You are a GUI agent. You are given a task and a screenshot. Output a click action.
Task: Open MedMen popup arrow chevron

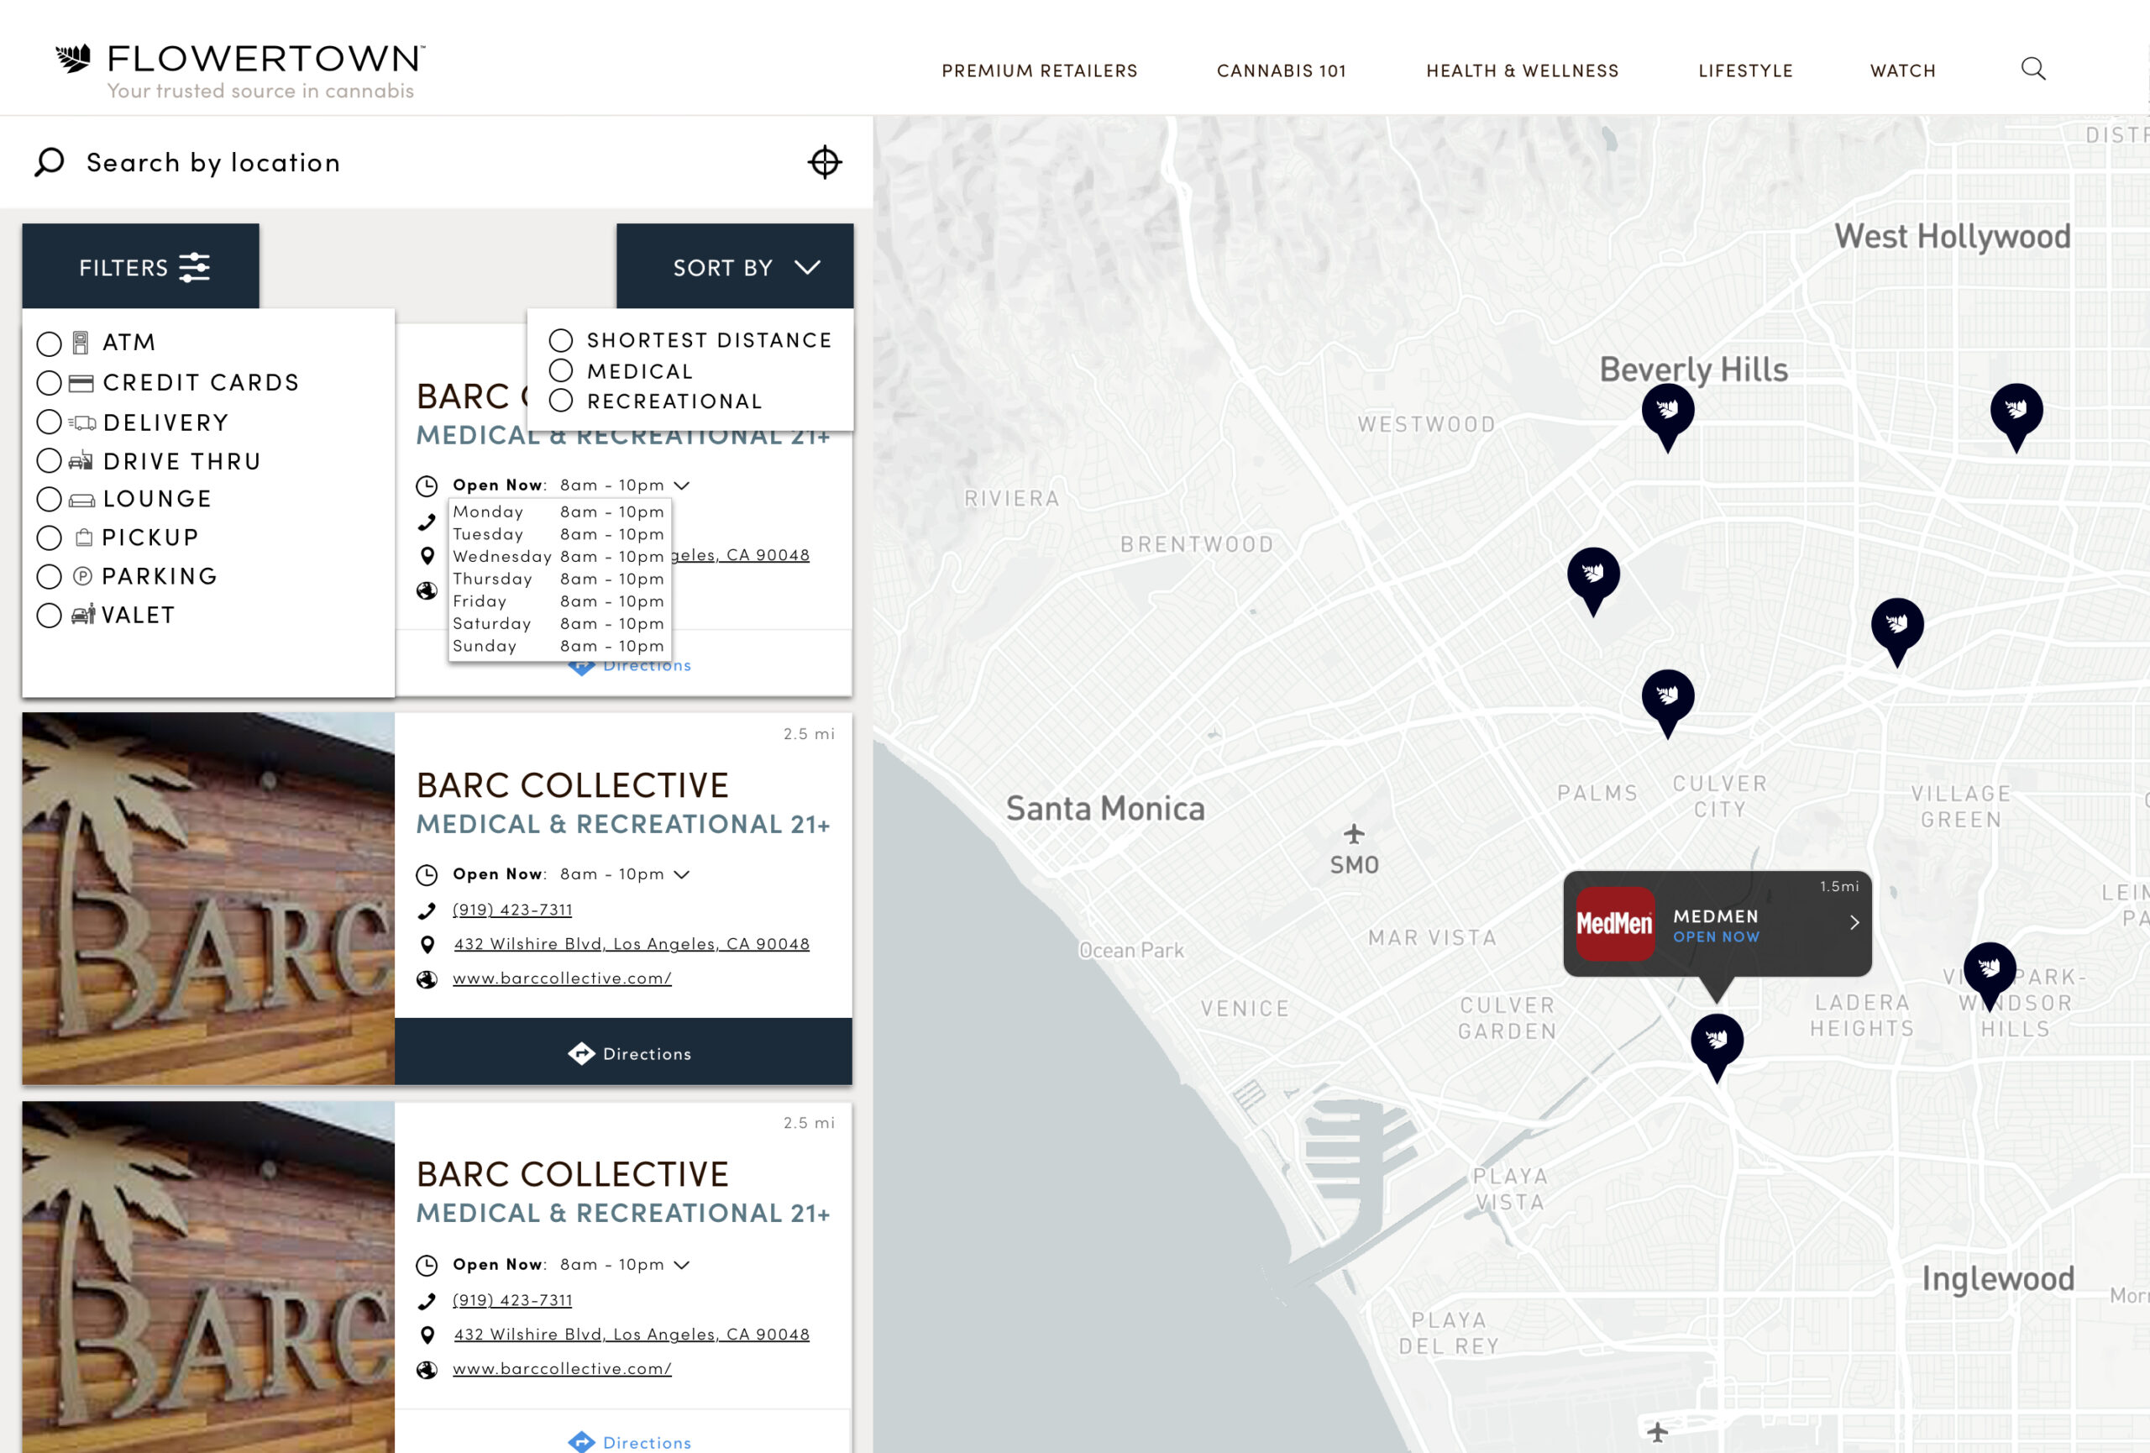[x=1854, y=922]
